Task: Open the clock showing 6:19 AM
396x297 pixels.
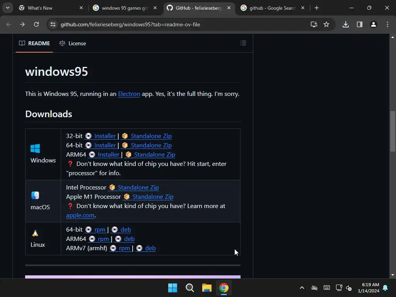Action: coord(369,288)
